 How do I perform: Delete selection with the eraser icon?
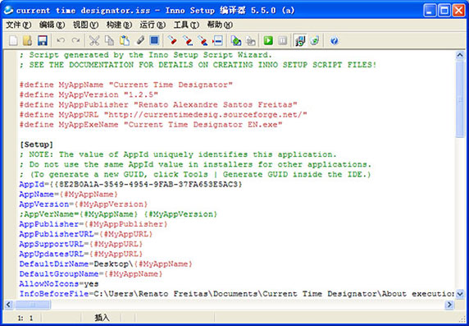[x=139, y=40]
